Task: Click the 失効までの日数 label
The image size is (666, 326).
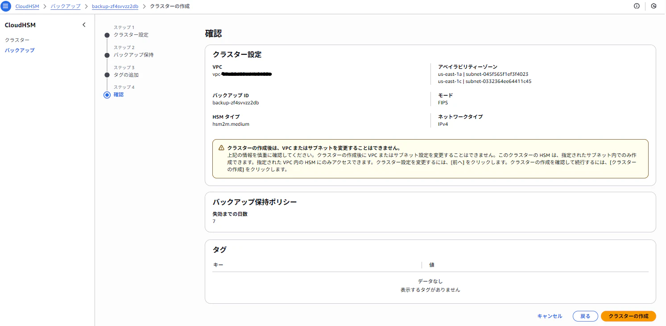Action: coord(230,214)
